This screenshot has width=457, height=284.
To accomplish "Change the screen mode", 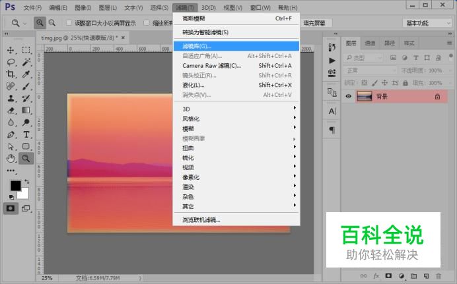I will (x=26, y=208).
